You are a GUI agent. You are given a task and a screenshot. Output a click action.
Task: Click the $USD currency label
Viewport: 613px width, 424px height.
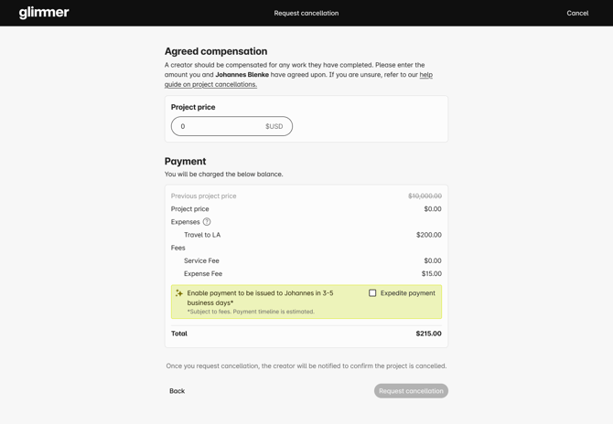coord(274,126)
